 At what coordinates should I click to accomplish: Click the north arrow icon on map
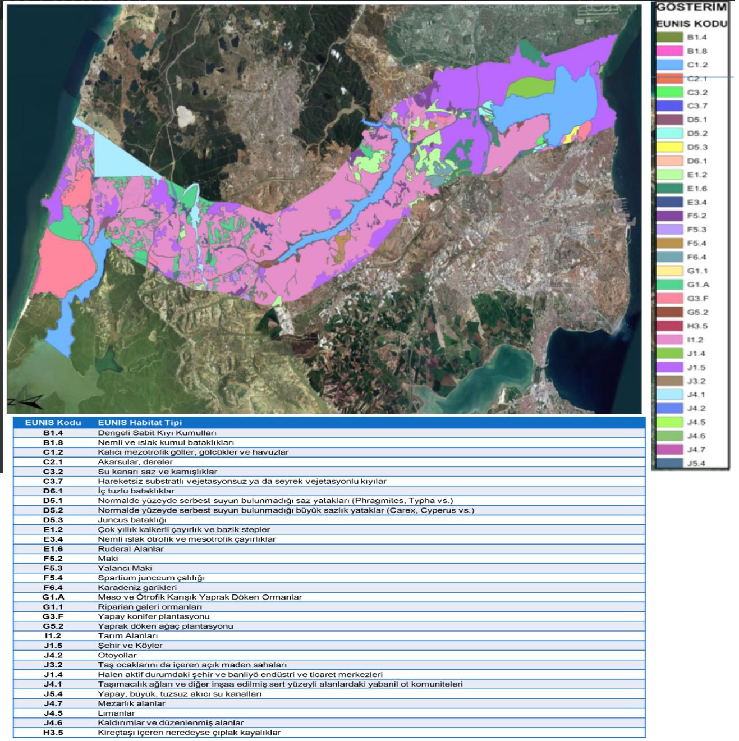(x=26, y=402)
